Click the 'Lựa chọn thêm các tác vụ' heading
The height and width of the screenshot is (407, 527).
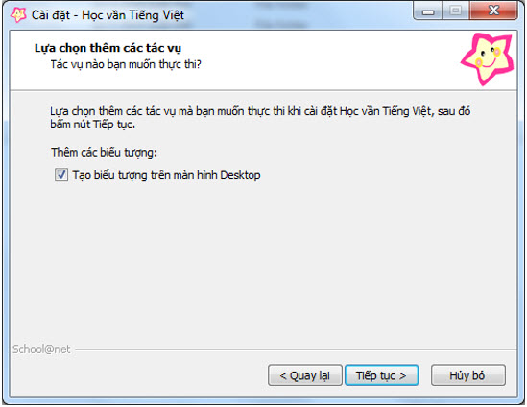click(108, 48)
